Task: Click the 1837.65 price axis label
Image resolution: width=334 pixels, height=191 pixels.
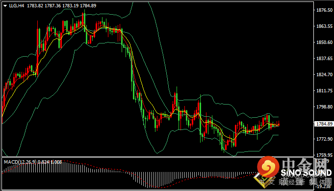Action: [x=324, y=58]
